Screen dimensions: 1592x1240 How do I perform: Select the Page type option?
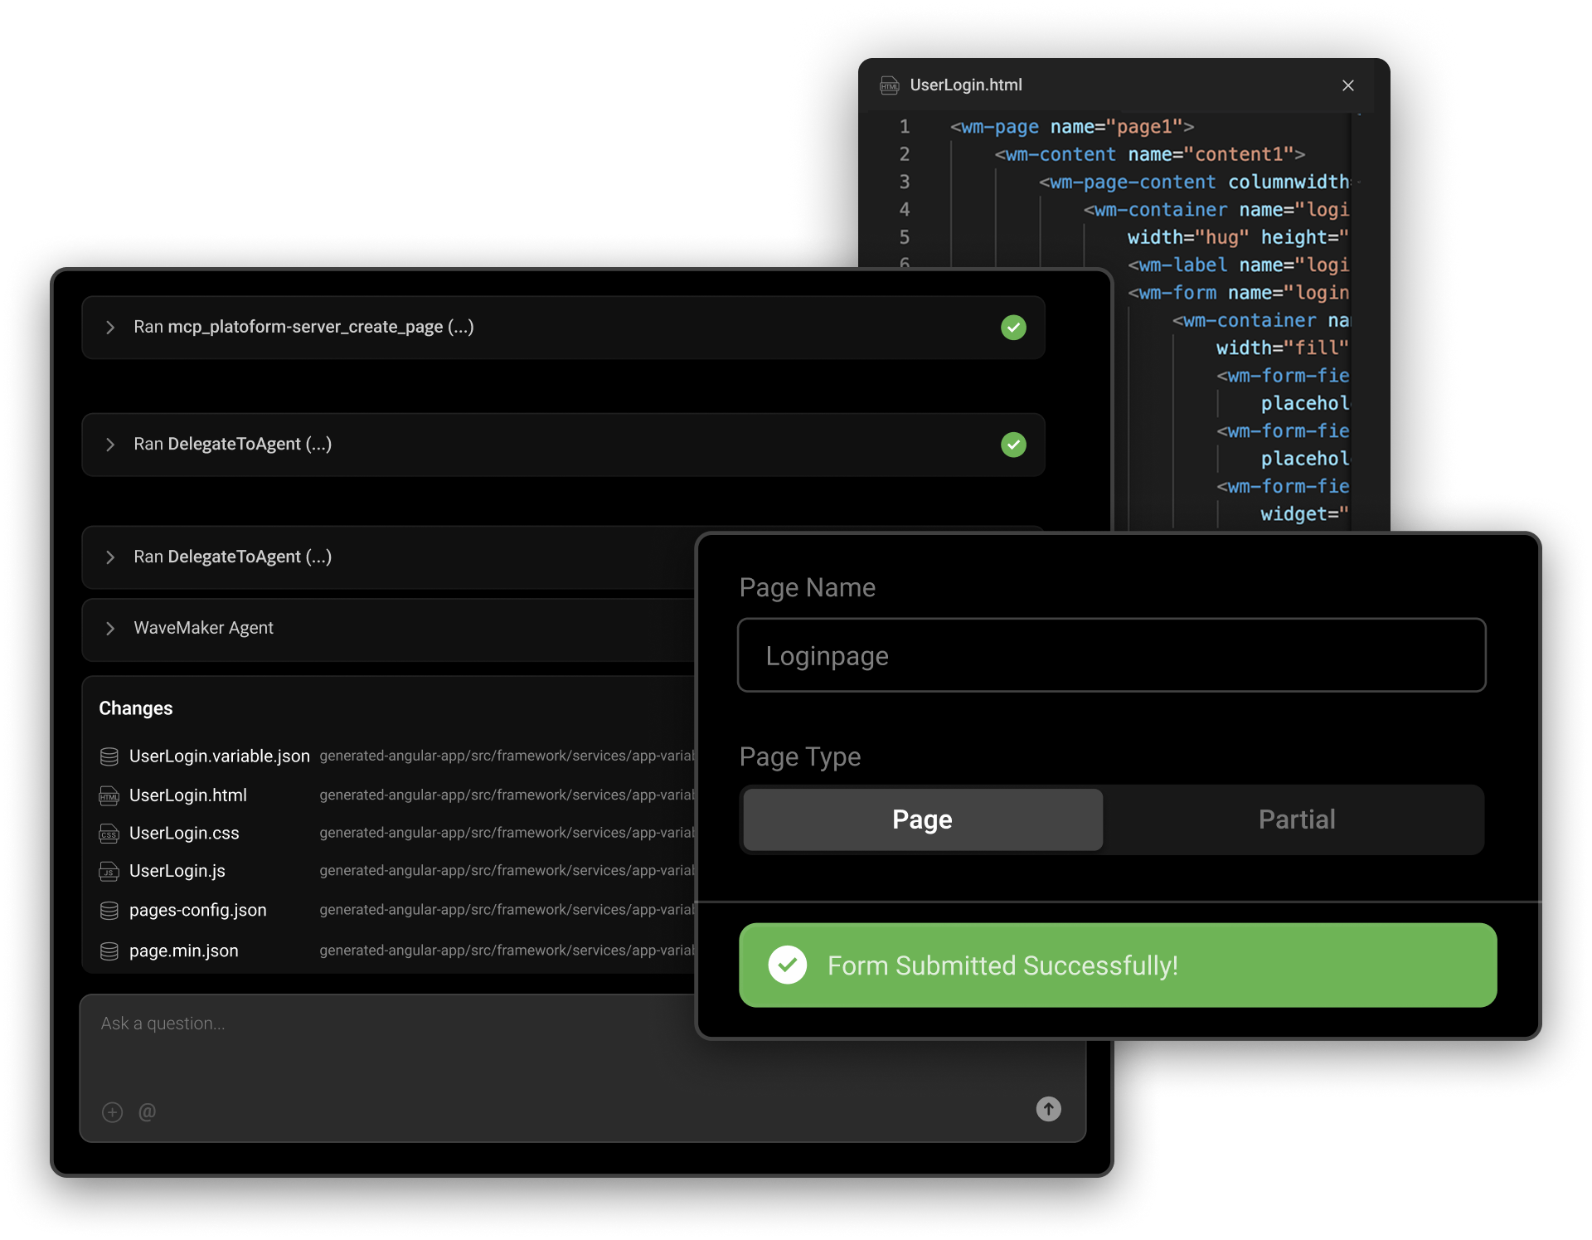923,819
